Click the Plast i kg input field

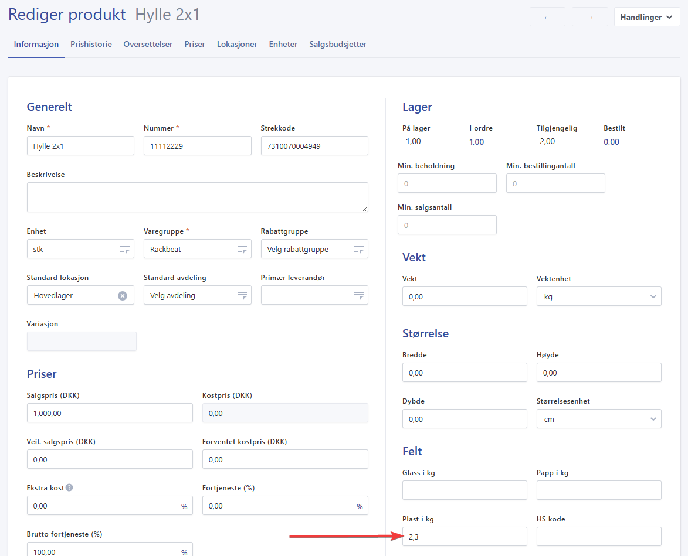tap(465, 537)
